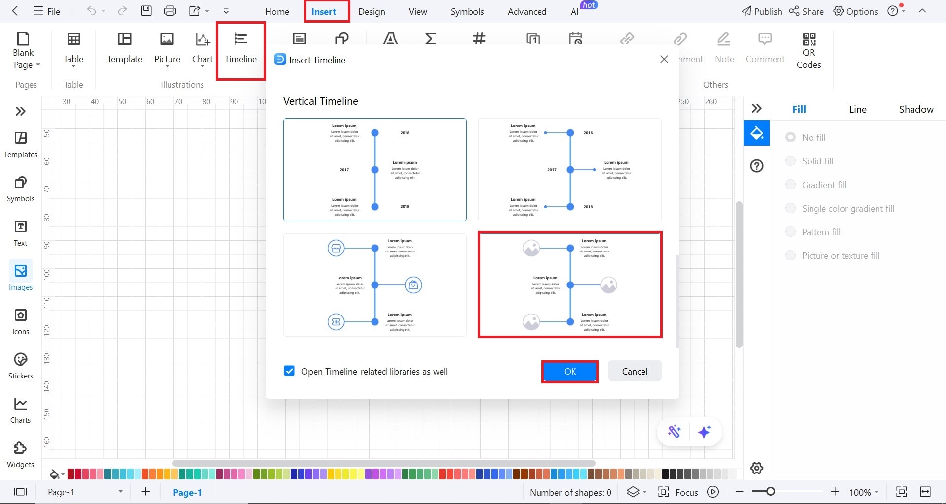Click the fit width icon in status bar
The image size is (946, 504).
click(925, 492)
